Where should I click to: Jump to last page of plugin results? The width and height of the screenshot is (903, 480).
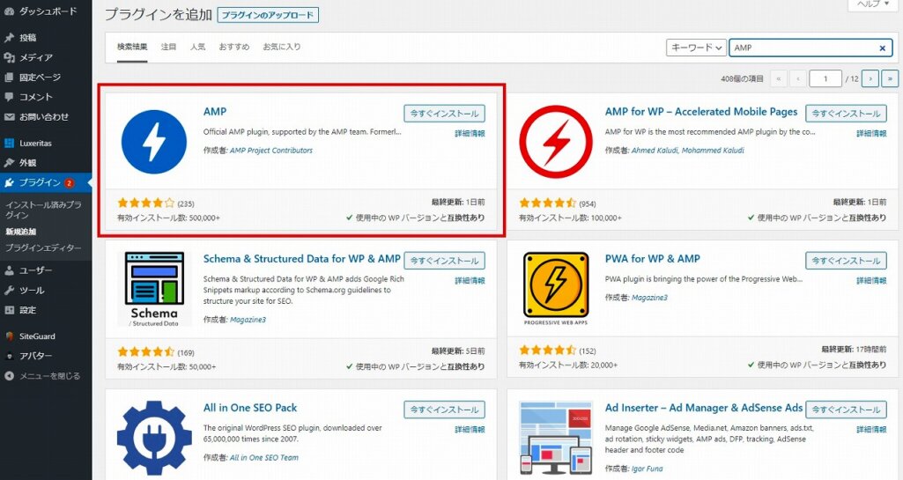pyautogui.click(x=890, y=79)
